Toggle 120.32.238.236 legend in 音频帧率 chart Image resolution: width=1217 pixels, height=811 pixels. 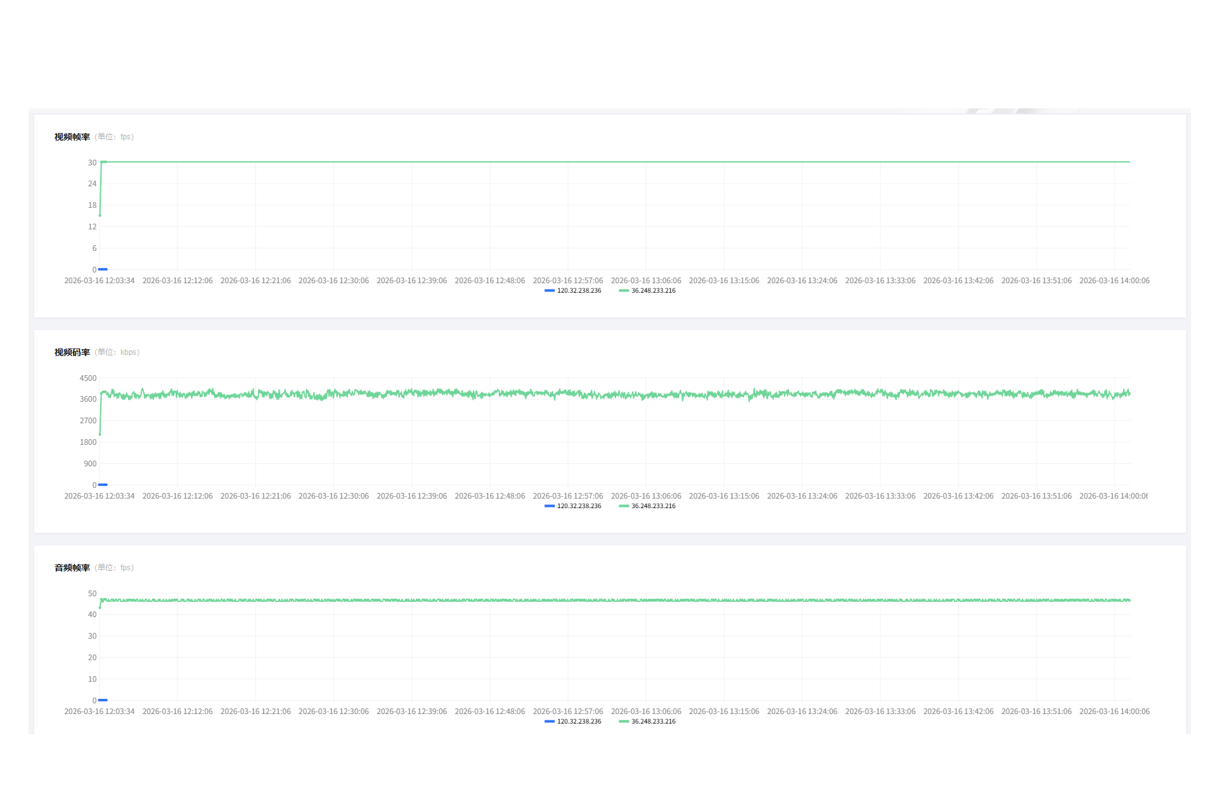tap(574, 722)
